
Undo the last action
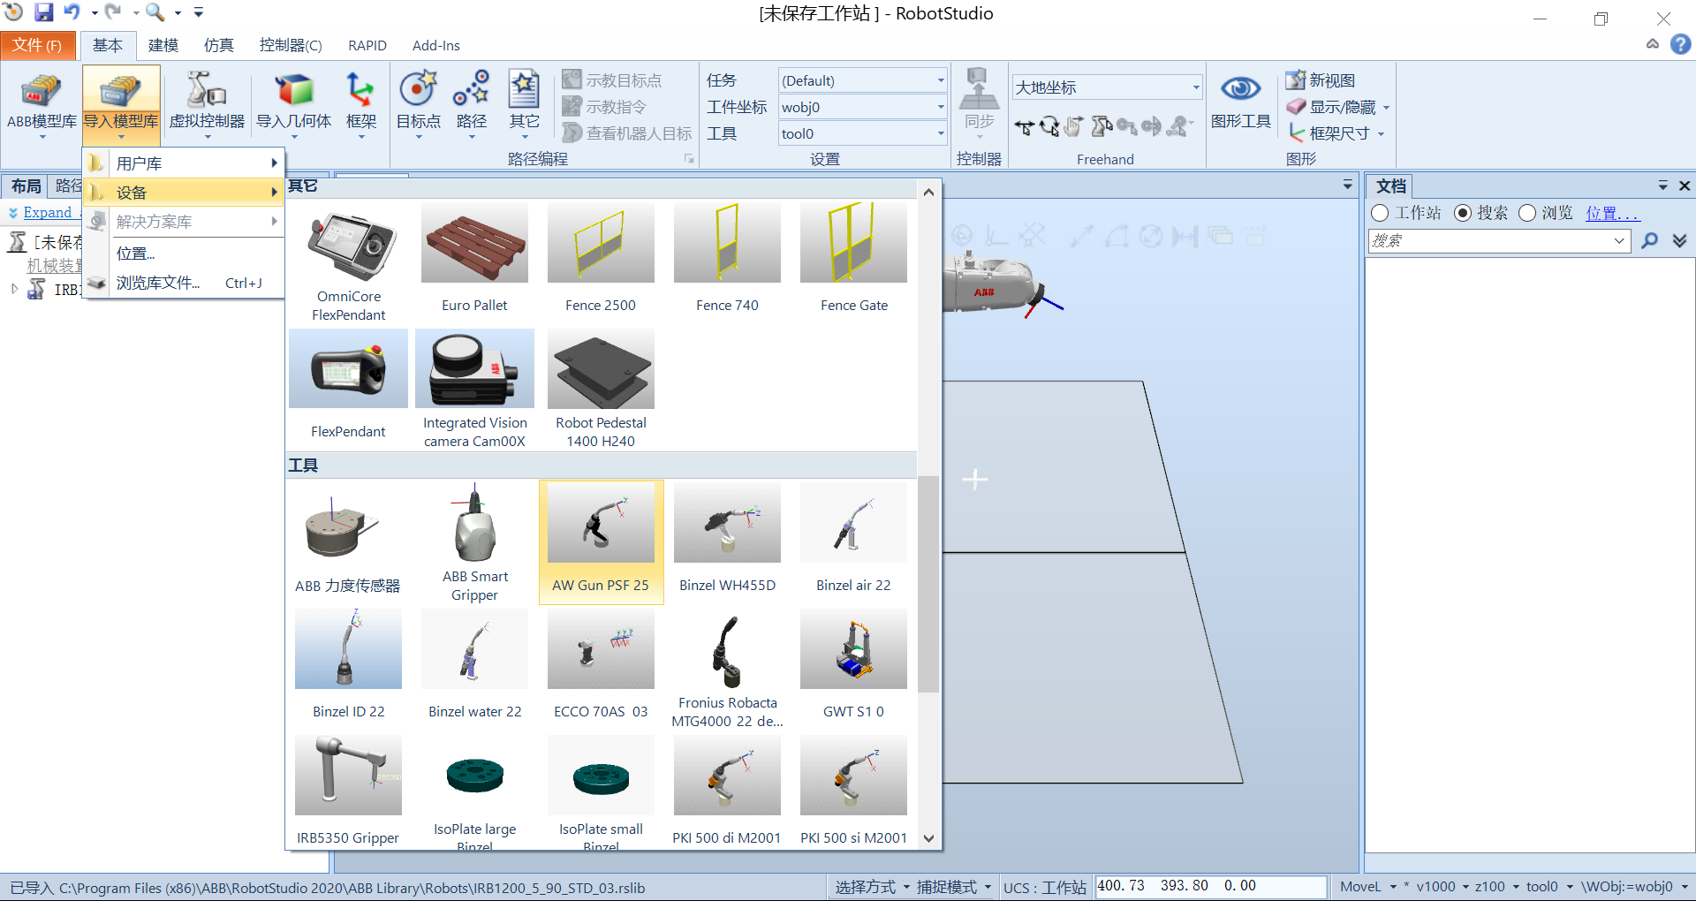[x=72, y=12]
